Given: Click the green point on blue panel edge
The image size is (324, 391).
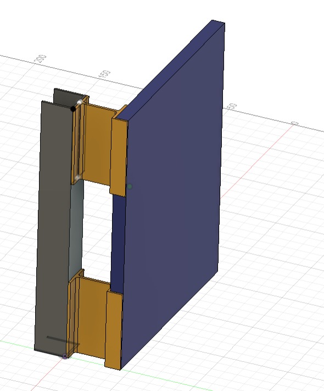Looking at the screenshot, I should pyautogui.click(x=130, y=186).
